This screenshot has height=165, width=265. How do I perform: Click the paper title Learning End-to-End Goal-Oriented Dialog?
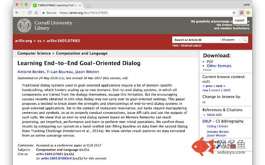click(x=79, y=63)
